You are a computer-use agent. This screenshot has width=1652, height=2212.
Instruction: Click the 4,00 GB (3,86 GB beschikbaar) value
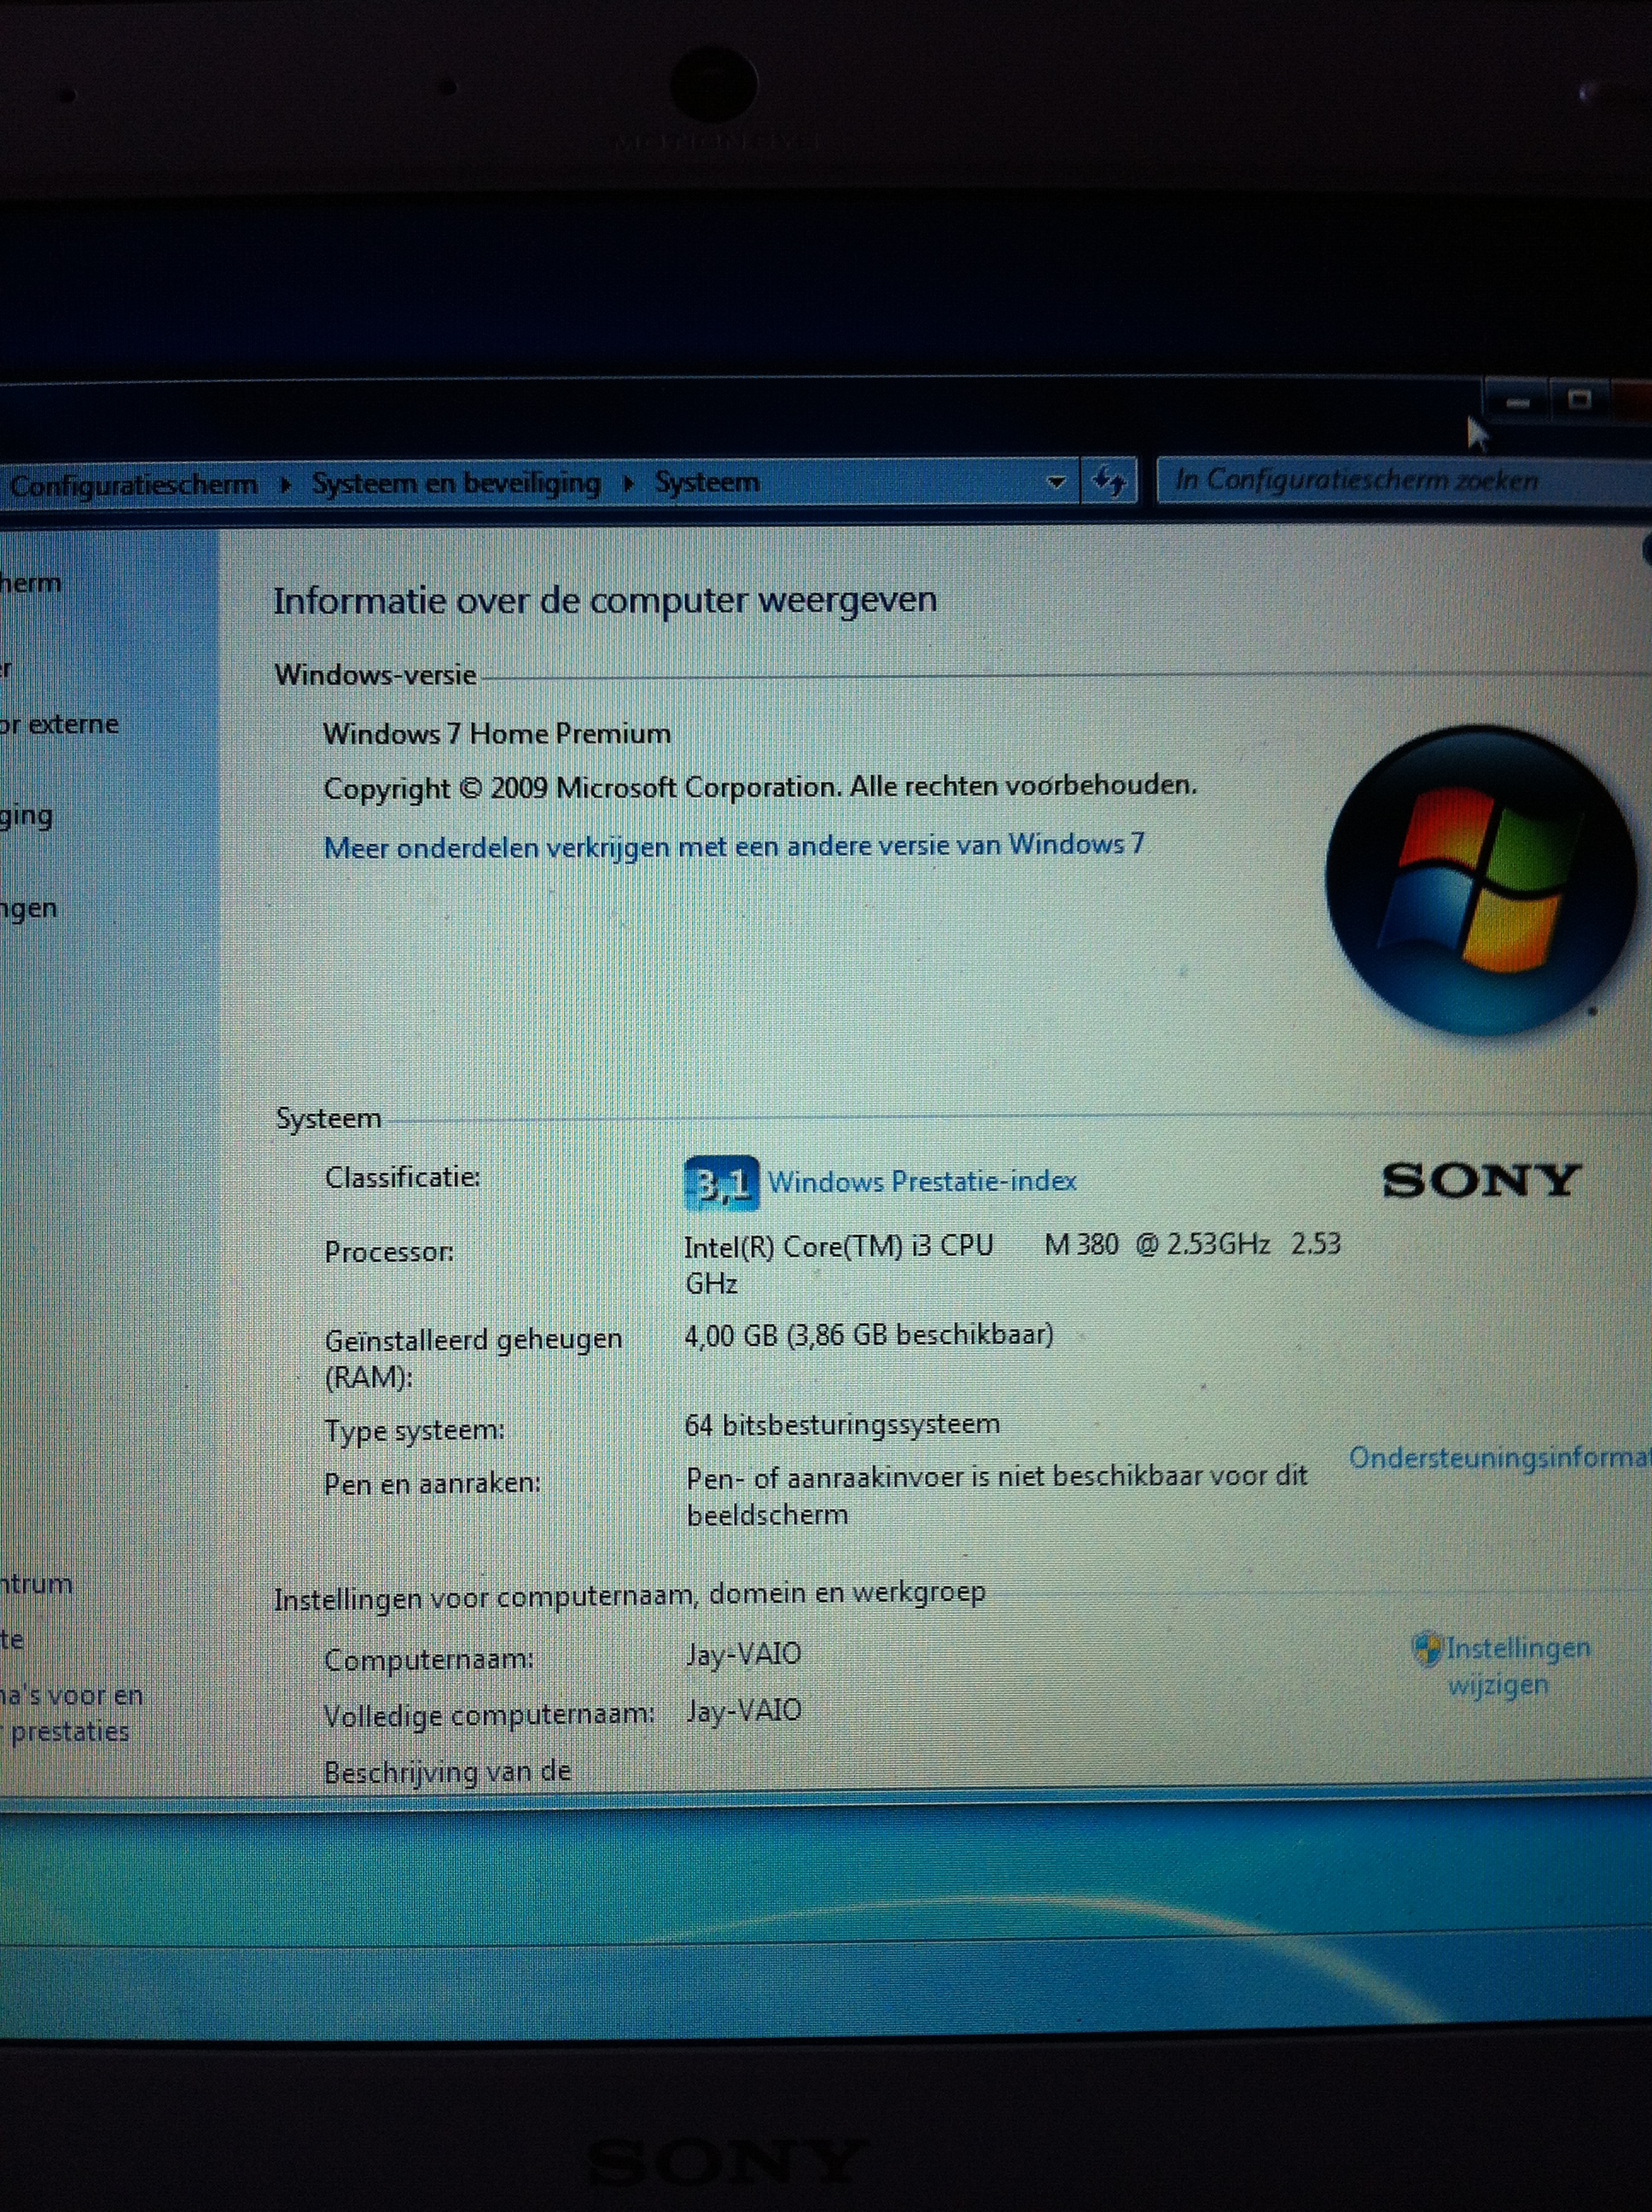pyautogui.click(x=869, y=1335)
